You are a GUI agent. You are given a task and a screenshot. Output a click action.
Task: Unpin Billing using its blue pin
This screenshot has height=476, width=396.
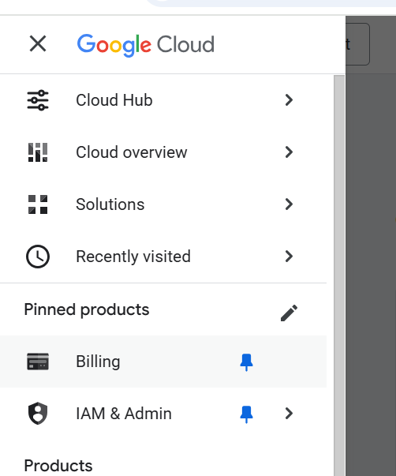[x=246, y=362]
